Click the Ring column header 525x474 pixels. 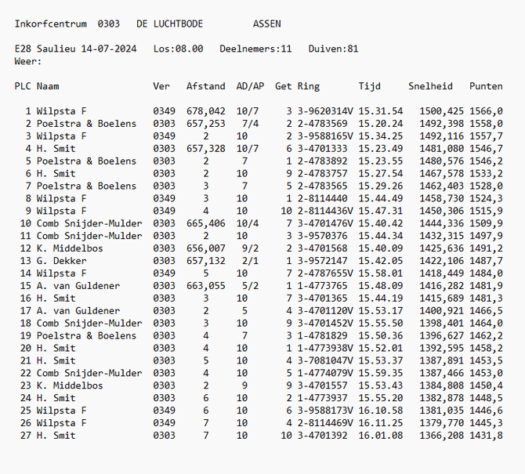point(309,86)
